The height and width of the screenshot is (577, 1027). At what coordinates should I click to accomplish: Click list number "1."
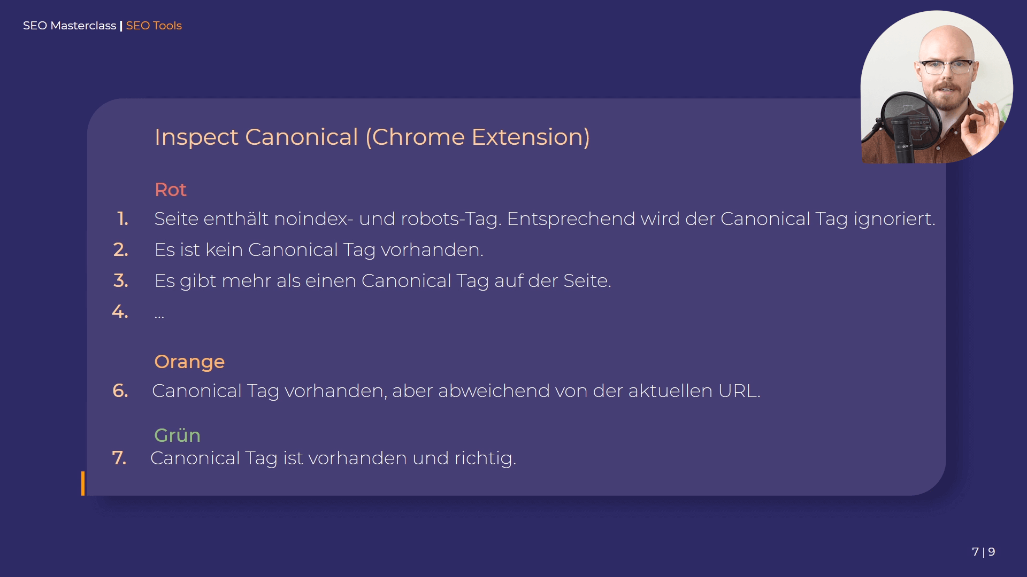122,219
